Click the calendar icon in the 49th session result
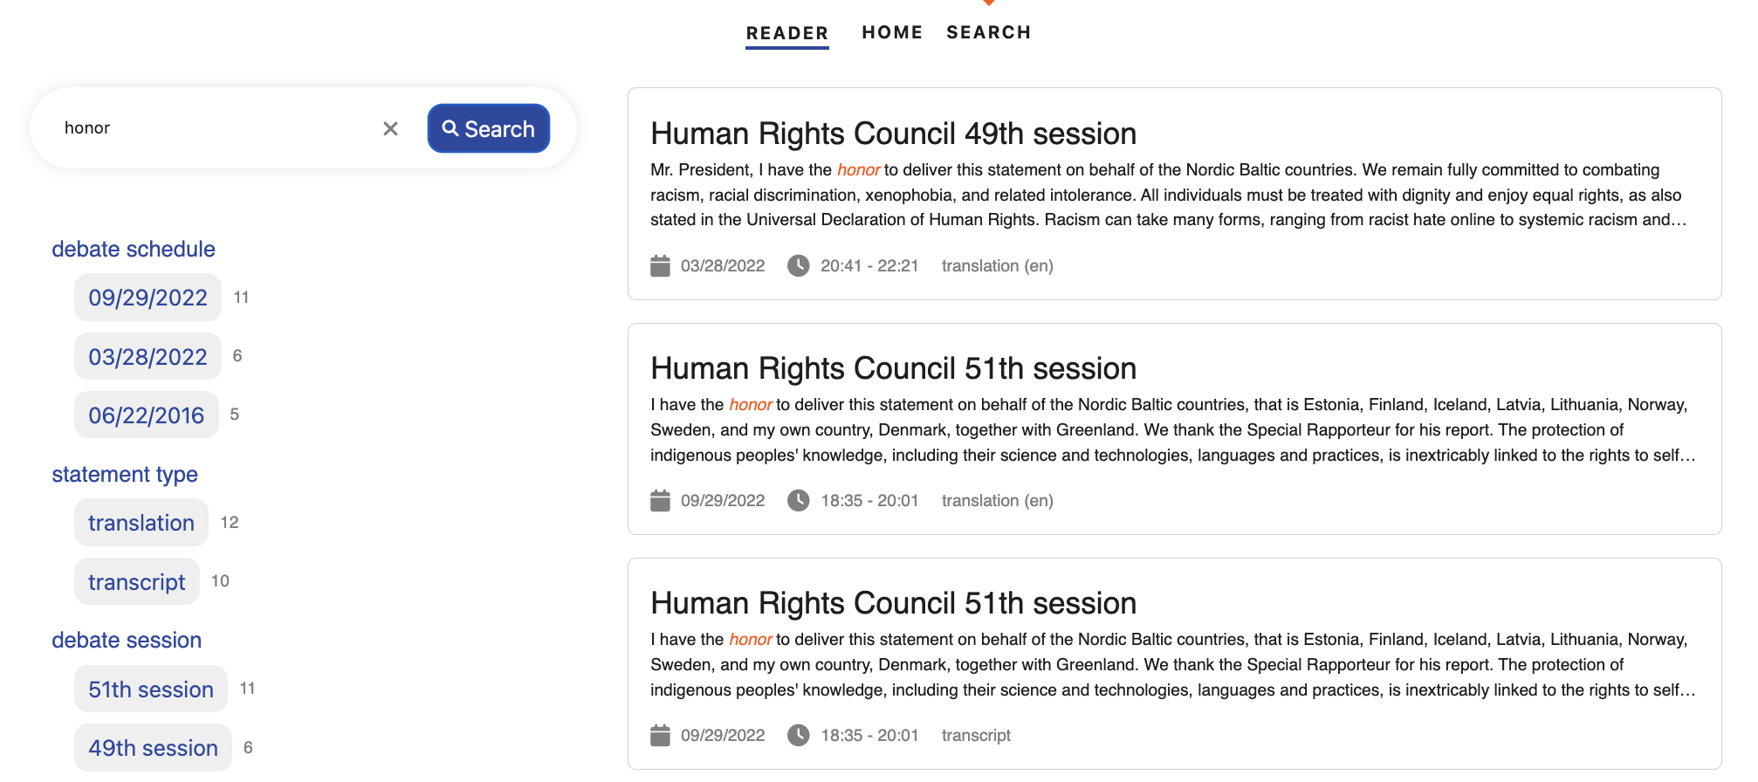Image resolution: width=1758 pixels, height=782 pixels. (660, 265)
